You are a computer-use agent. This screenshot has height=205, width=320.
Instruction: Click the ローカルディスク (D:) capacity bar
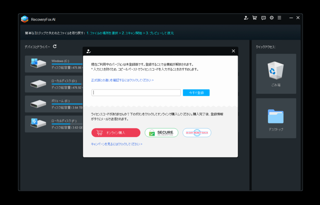67,84
